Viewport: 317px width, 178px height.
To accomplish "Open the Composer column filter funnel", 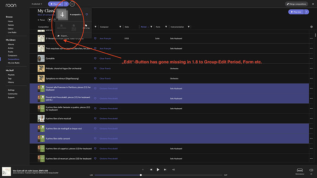I will pyautogui.click(x=120, y=27).
